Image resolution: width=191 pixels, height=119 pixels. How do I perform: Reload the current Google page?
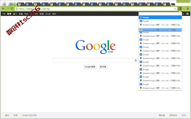[x=12, y=9]
